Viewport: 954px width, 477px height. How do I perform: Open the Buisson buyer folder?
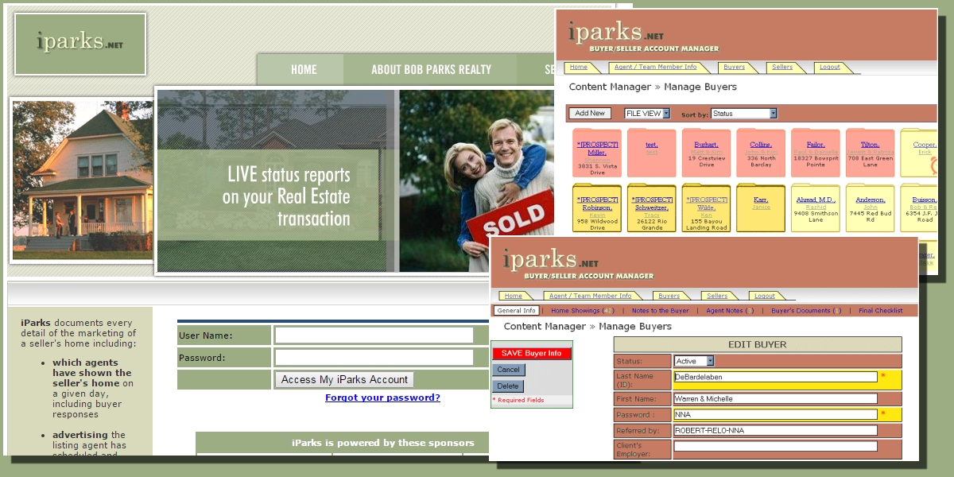pos(920,208)
